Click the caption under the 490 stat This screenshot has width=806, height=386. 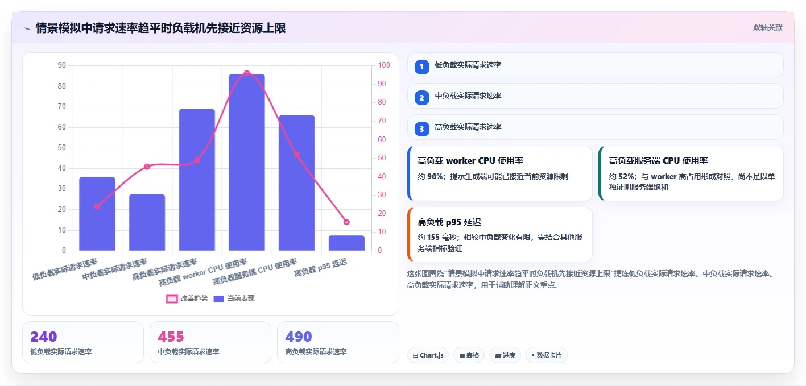tap(316, 352)
